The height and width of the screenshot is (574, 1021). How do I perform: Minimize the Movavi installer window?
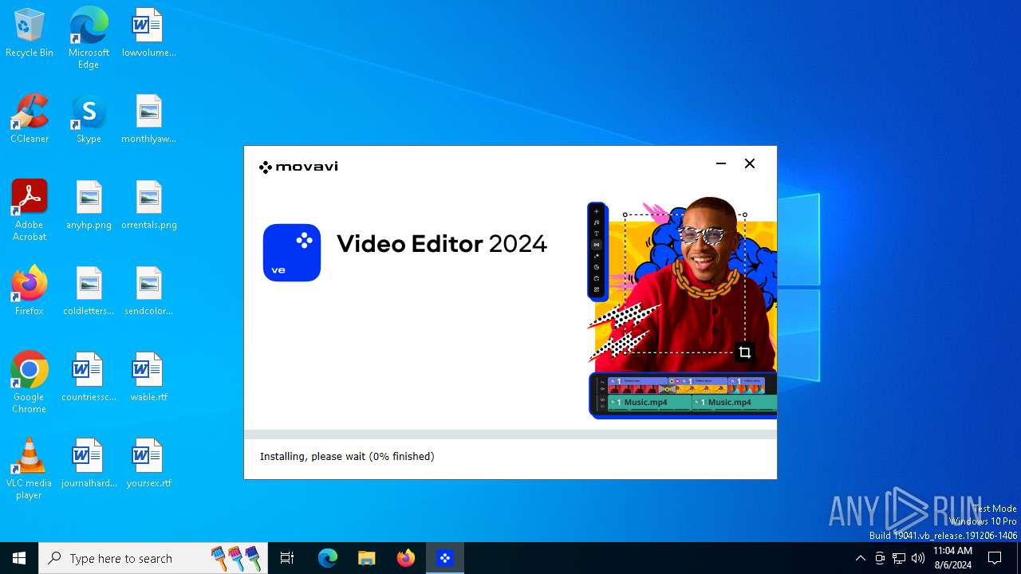721,163
